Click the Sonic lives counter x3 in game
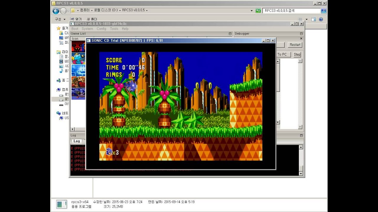Screen dimensions: 378x212 point(113,152)
